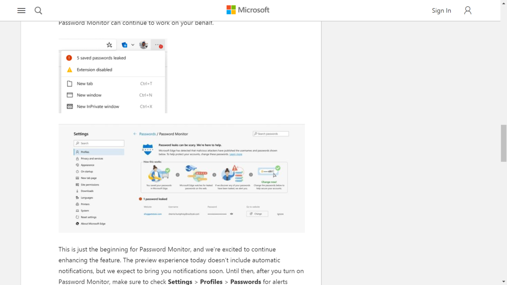Select 'Privacy and services' in Settings sidebar
This screenshot has width=507, height=285.
(x=92, y=158)
